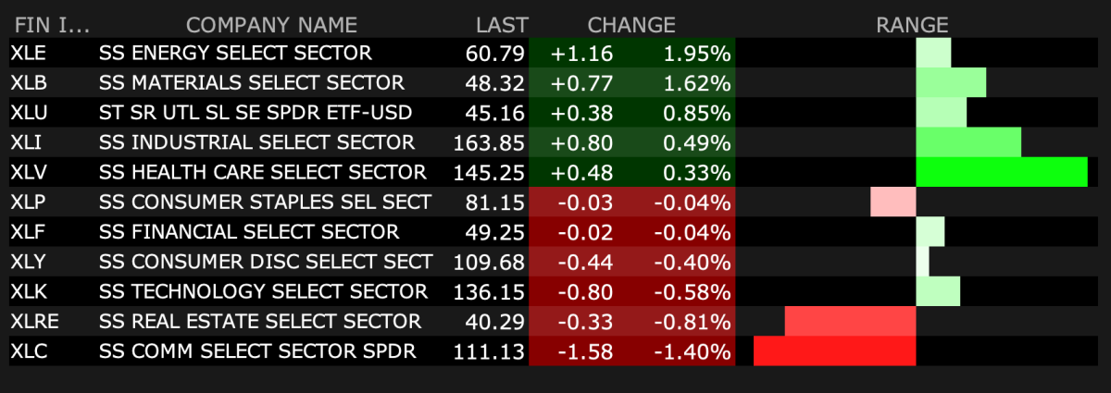This screenshot has height=393, width=1111.
Task: Click the truncated FIN I... column header
Action: 52,25
